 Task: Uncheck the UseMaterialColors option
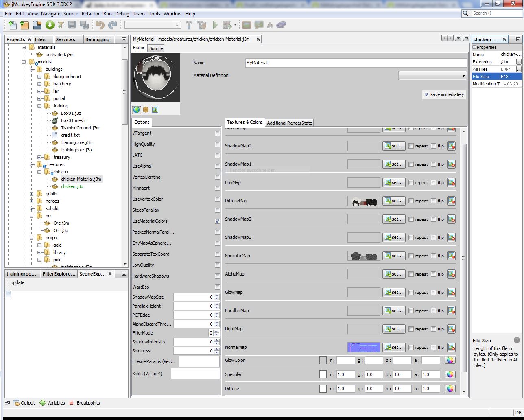[x=217, y=221]
